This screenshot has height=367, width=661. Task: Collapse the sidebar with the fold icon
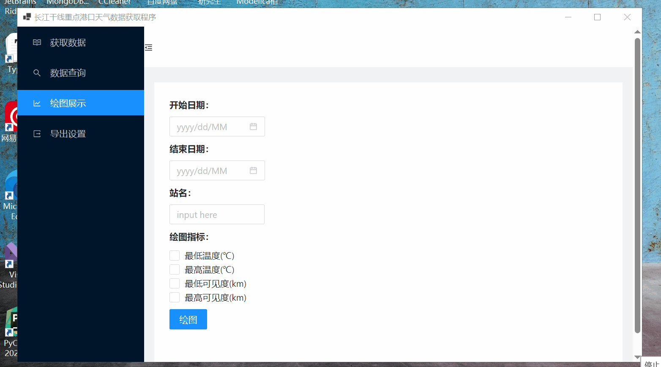point(148,47)
